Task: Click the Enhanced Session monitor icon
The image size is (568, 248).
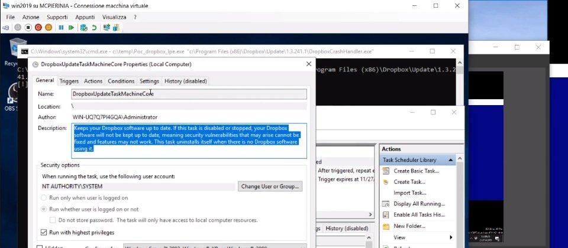Action: click(x=106, y=28)
